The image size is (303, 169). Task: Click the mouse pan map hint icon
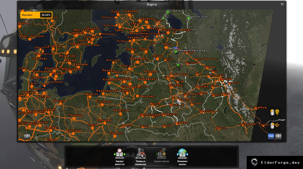274,125
